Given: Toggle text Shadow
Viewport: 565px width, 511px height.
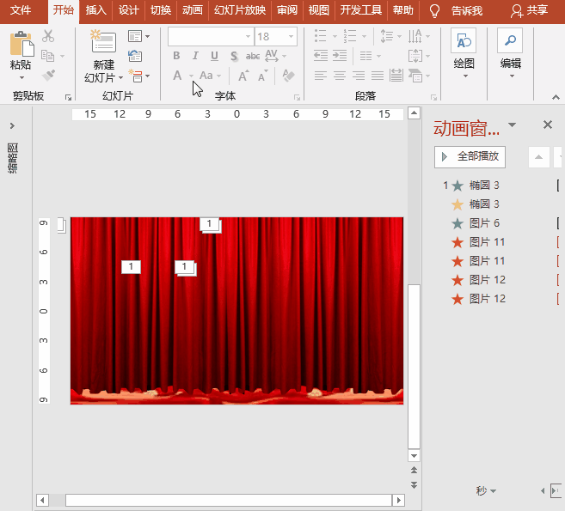Looking at the screenshot, I should (x=234, y=56).
